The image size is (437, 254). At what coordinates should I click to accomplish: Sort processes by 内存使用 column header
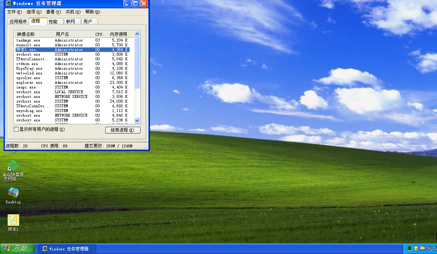(118, 34)
